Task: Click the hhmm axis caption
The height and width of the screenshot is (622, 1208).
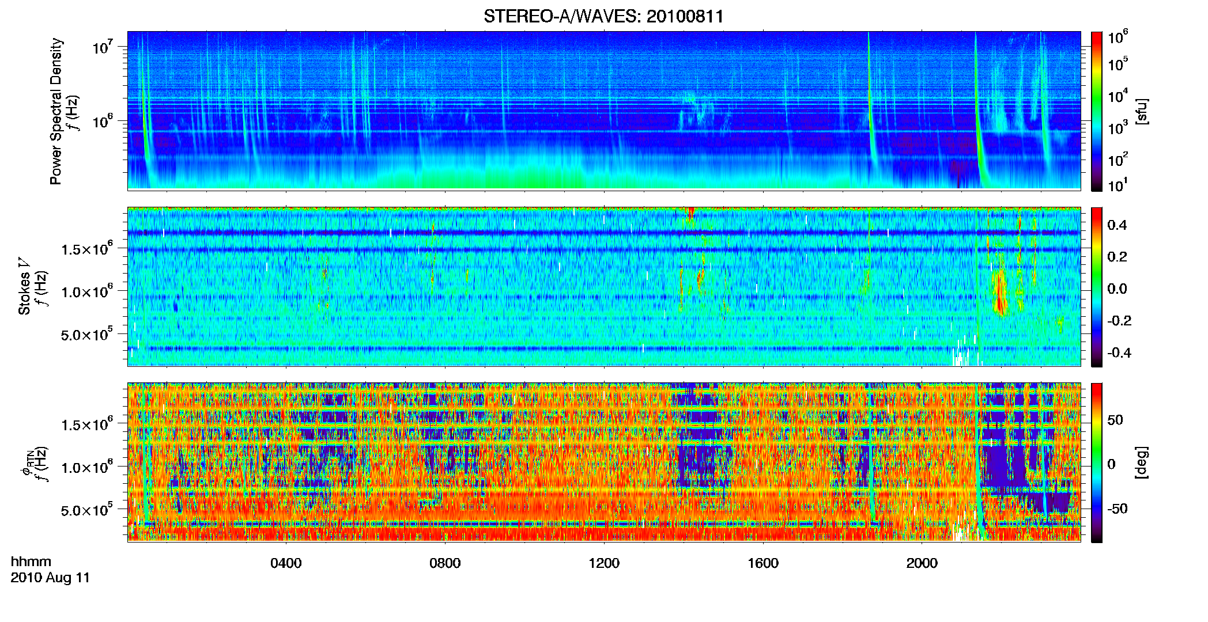Action: tap(31, 562)
